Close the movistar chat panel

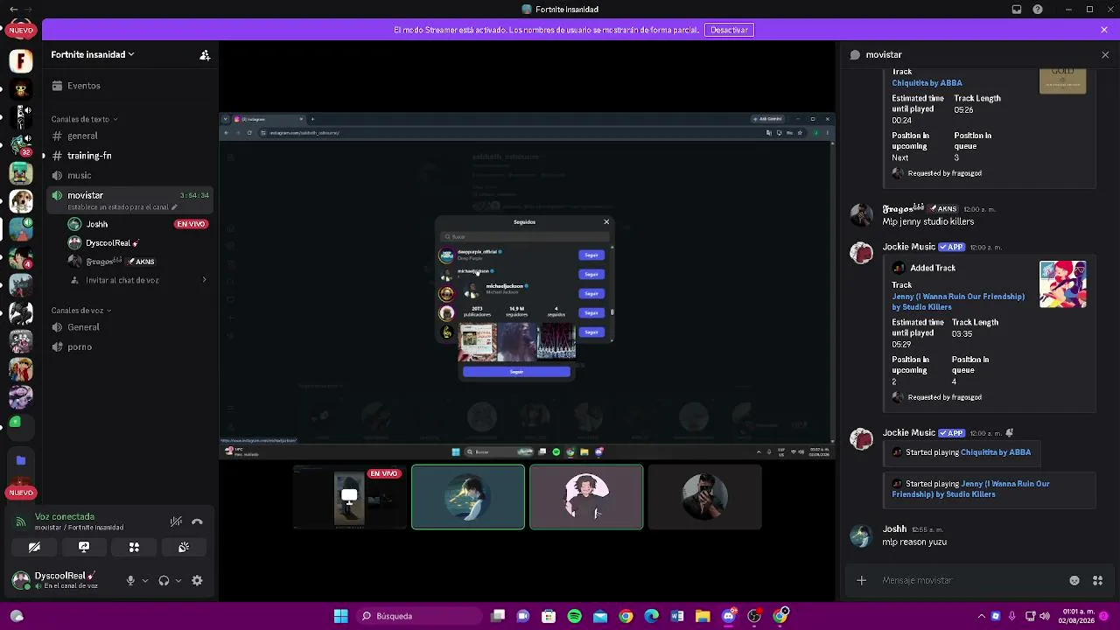coord(1105,55)
